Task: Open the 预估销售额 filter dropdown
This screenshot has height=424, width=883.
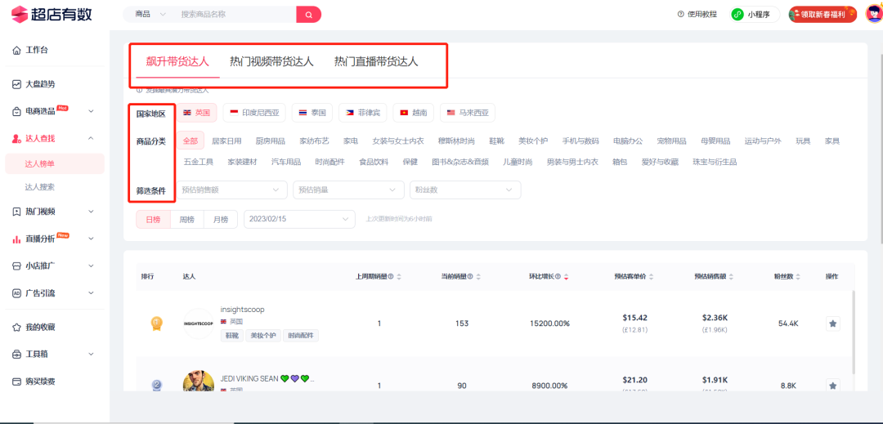Action: click(x=231, y=190)
